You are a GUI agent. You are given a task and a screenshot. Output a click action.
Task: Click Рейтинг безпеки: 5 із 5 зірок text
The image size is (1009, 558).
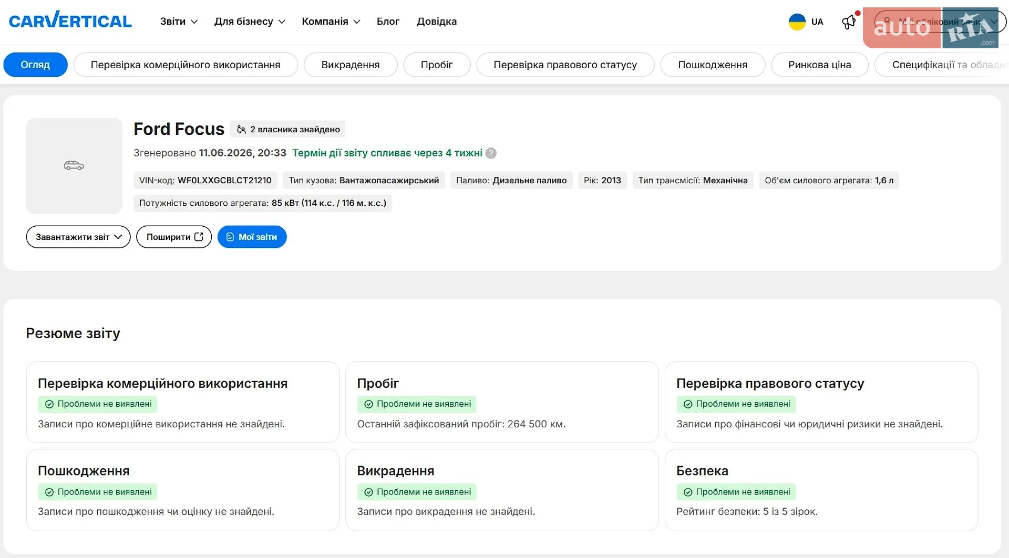pos(747,511)
